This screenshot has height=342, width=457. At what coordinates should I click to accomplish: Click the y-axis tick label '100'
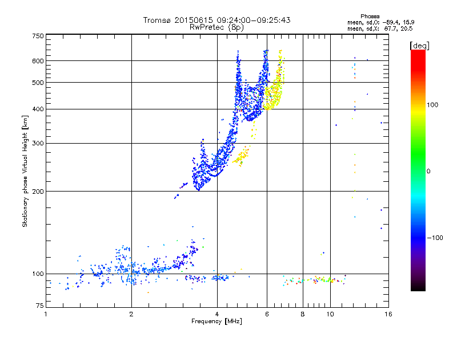tap(38, 274)
